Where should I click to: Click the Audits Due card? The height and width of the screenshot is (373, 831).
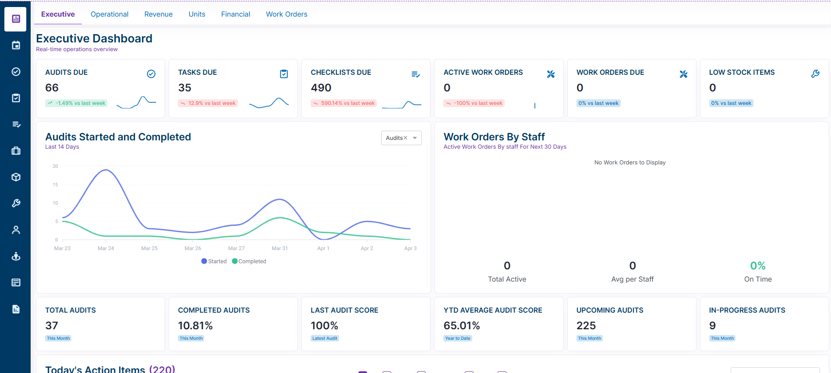click(x=100, y=88)
